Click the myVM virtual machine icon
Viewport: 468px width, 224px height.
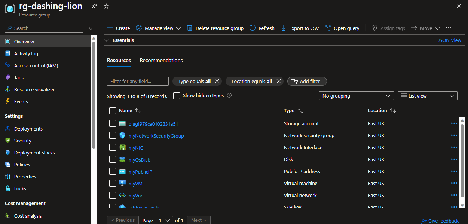point(122,184)
